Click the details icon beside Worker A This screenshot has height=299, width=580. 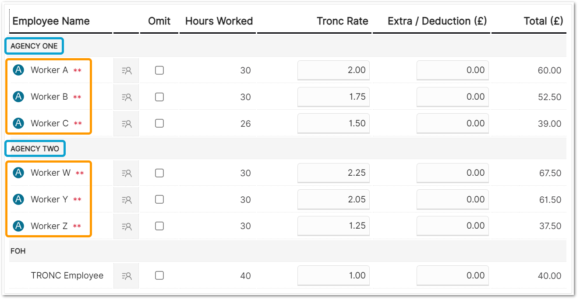[126, 70]
